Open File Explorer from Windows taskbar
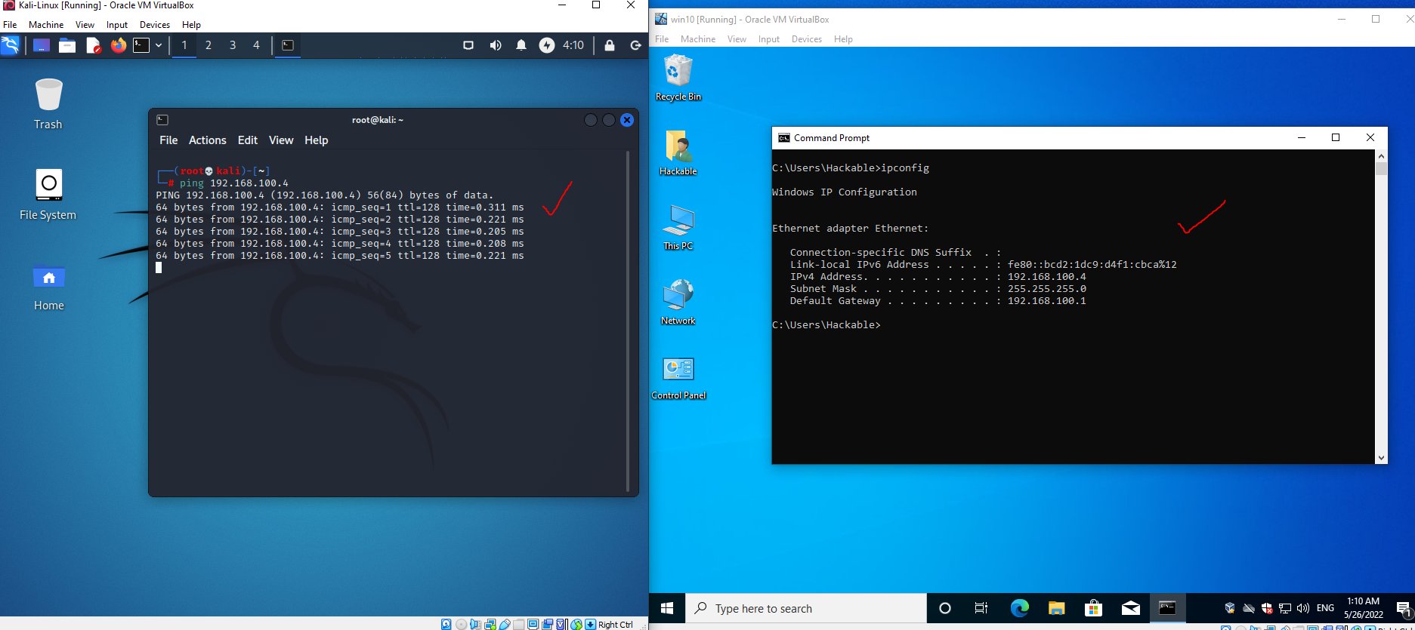Image resolution: width=1415 pixels, height=630 pixels. (x=1056, y=608)
